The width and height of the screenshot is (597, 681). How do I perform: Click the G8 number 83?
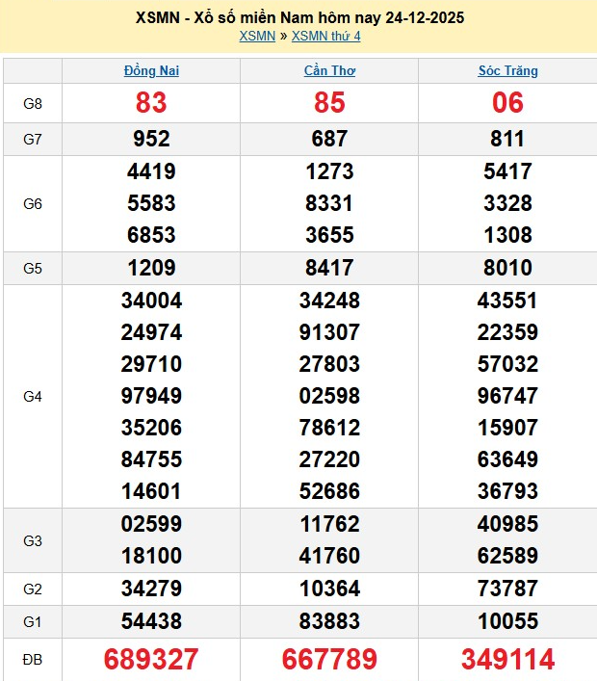[152, 103]
